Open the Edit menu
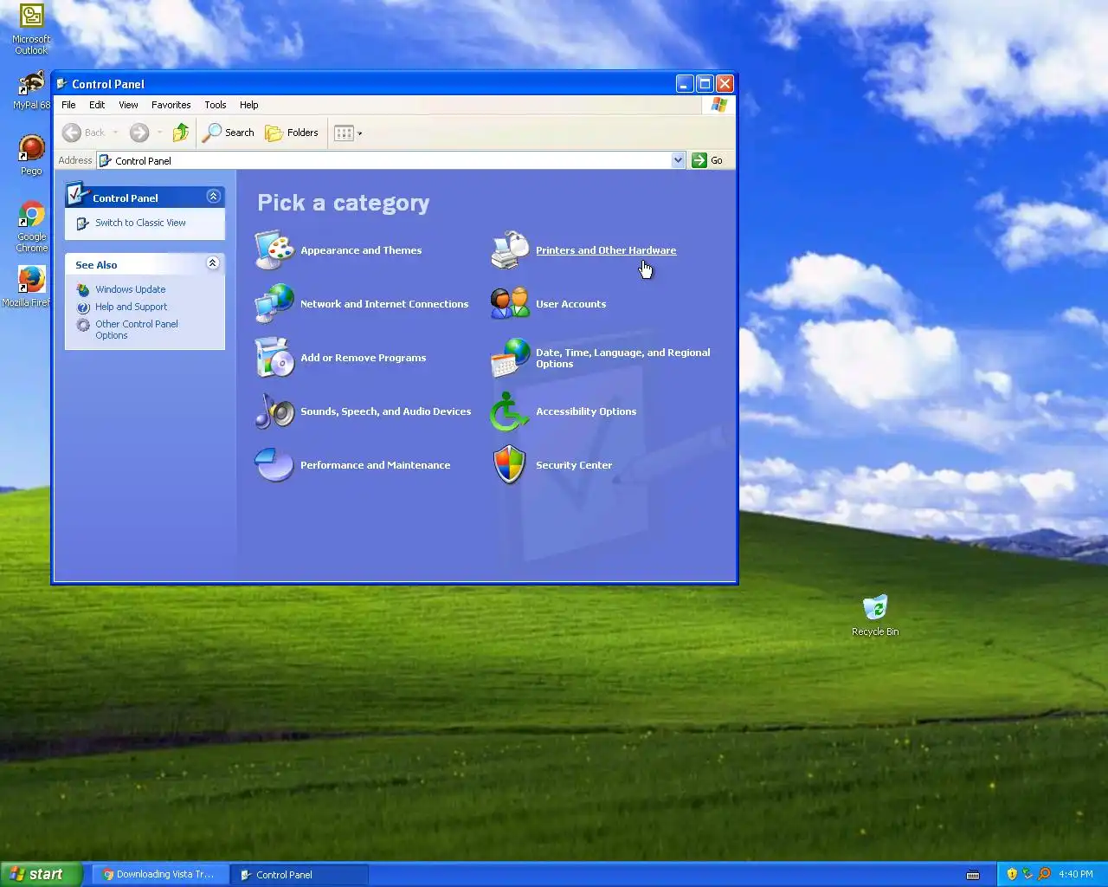Image resolution: width=1108 pixels, height=887 pixels. [x=97, y=105]
